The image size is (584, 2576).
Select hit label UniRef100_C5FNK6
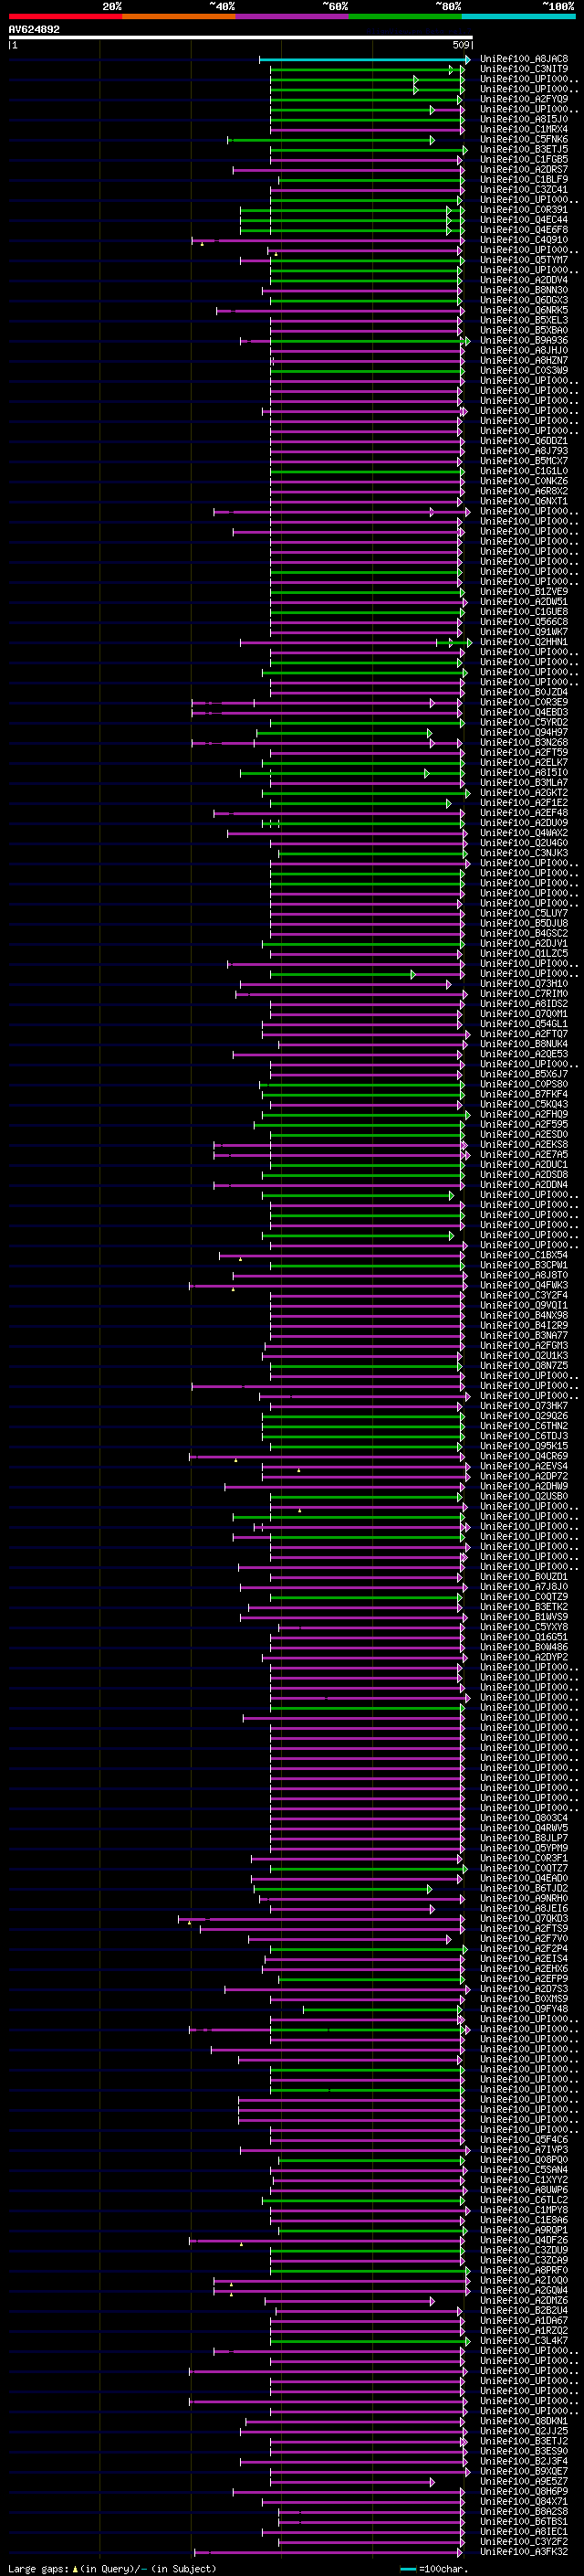524,139
